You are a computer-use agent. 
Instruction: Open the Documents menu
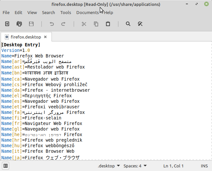[x=87, y=13]
